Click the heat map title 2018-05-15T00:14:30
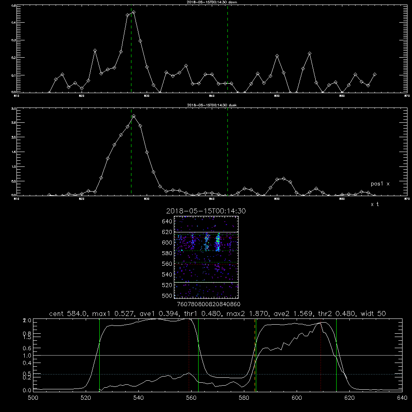This screenshot has width=412, height=412. (x=206, y=211)
